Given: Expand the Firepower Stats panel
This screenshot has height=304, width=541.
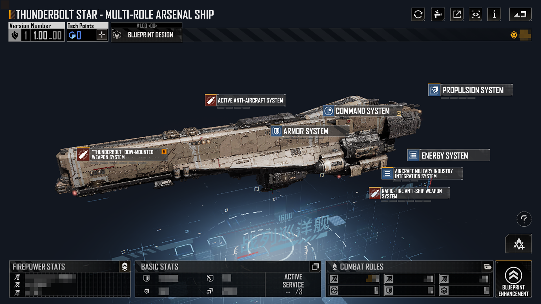Looking at the screenshot, I should click(x=125, y=267).
